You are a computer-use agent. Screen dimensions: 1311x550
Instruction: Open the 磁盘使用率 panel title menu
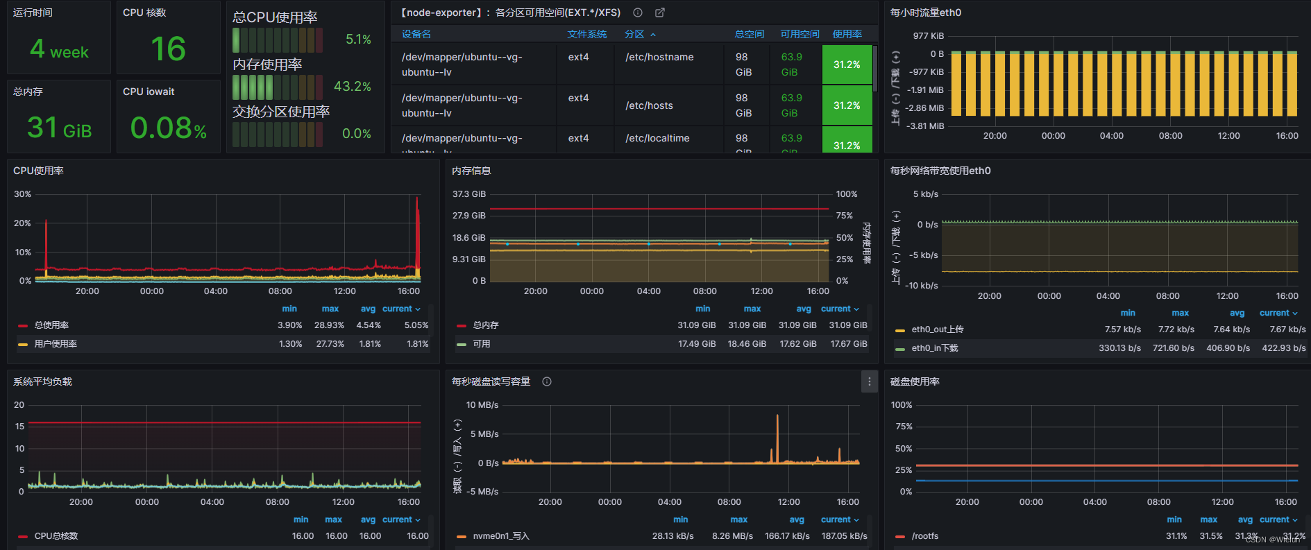click(x=915, y=381)
